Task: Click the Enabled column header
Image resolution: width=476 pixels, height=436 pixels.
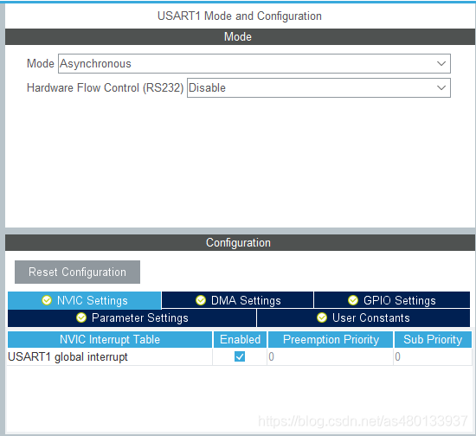Action: click(240, 339)
